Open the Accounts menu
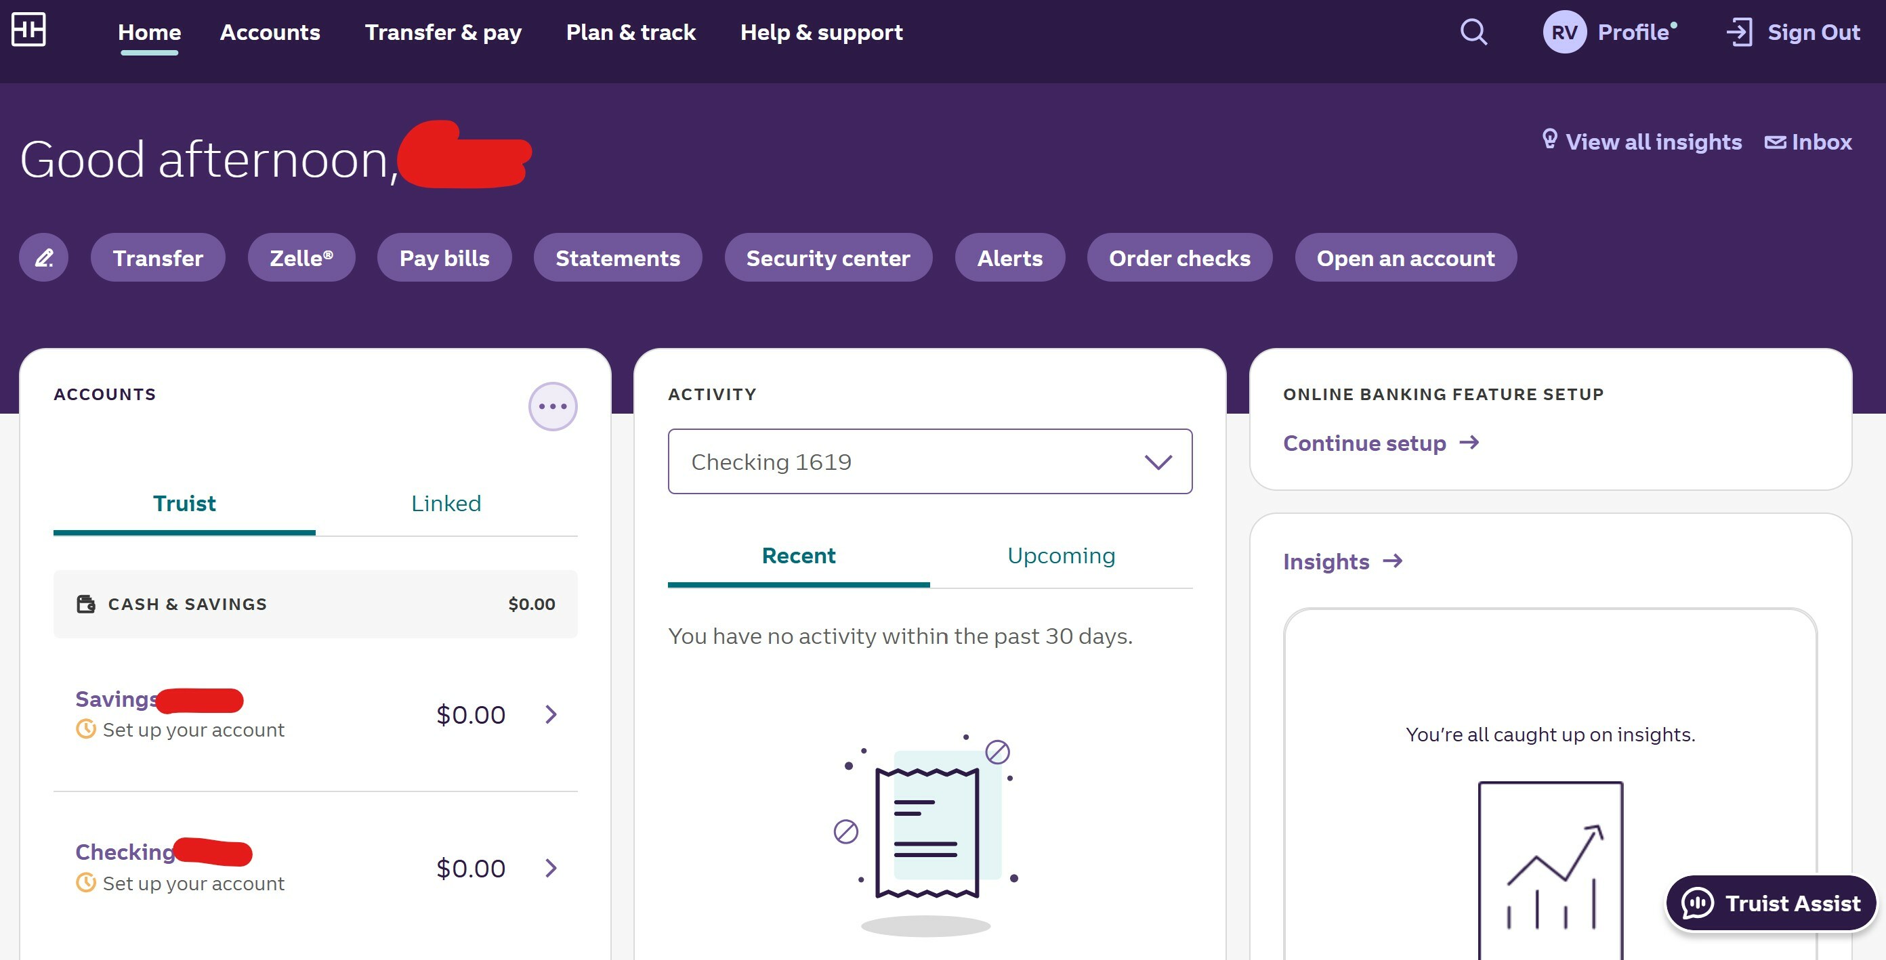The image size is (1886, 960). click(270, 32)
